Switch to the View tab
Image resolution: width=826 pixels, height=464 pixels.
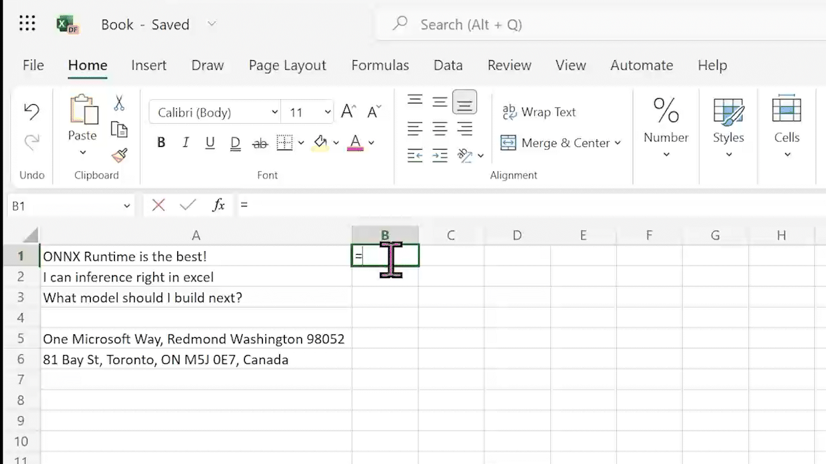[570, 65]
